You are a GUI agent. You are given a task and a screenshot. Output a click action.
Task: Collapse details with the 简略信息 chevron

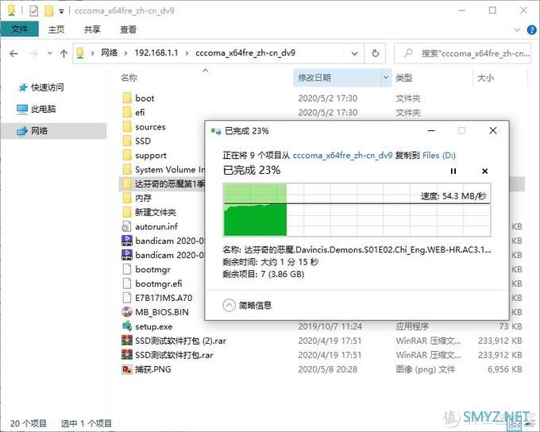(x=229, y=305)
